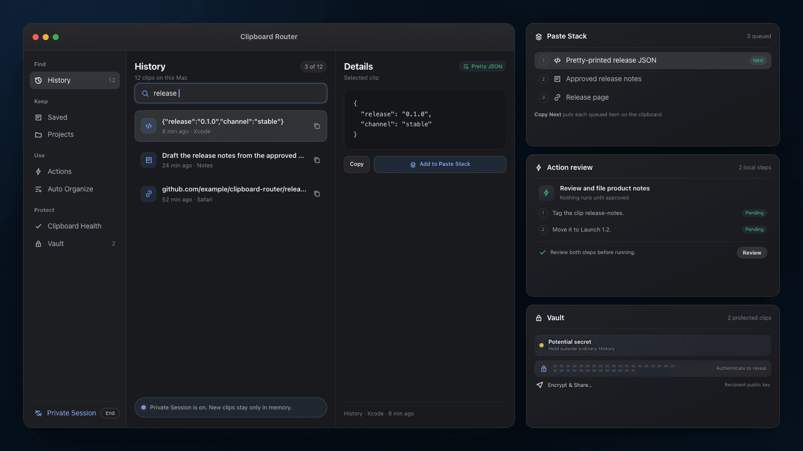Click the History · Xcode · 8 min ago footer
This screenshot has width=803, height=451.
click(x=379, y=413)
